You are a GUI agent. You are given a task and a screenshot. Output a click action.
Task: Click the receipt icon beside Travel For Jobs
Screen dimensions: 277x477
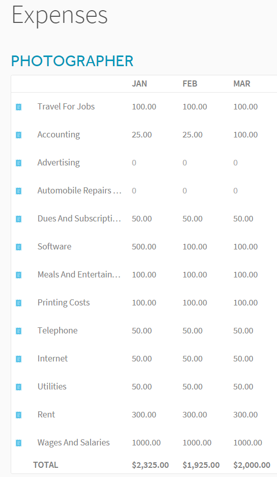coord(18,107)
